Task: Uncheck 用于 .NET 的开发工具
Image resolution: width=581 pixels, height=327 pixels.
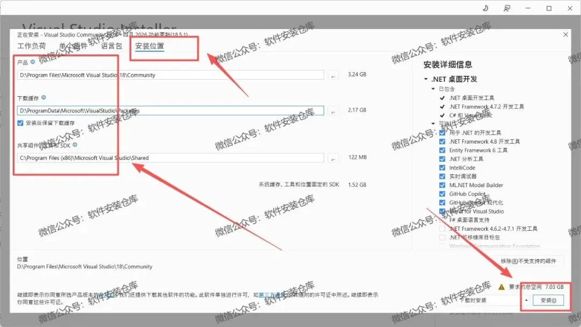Action: point(442,133)
